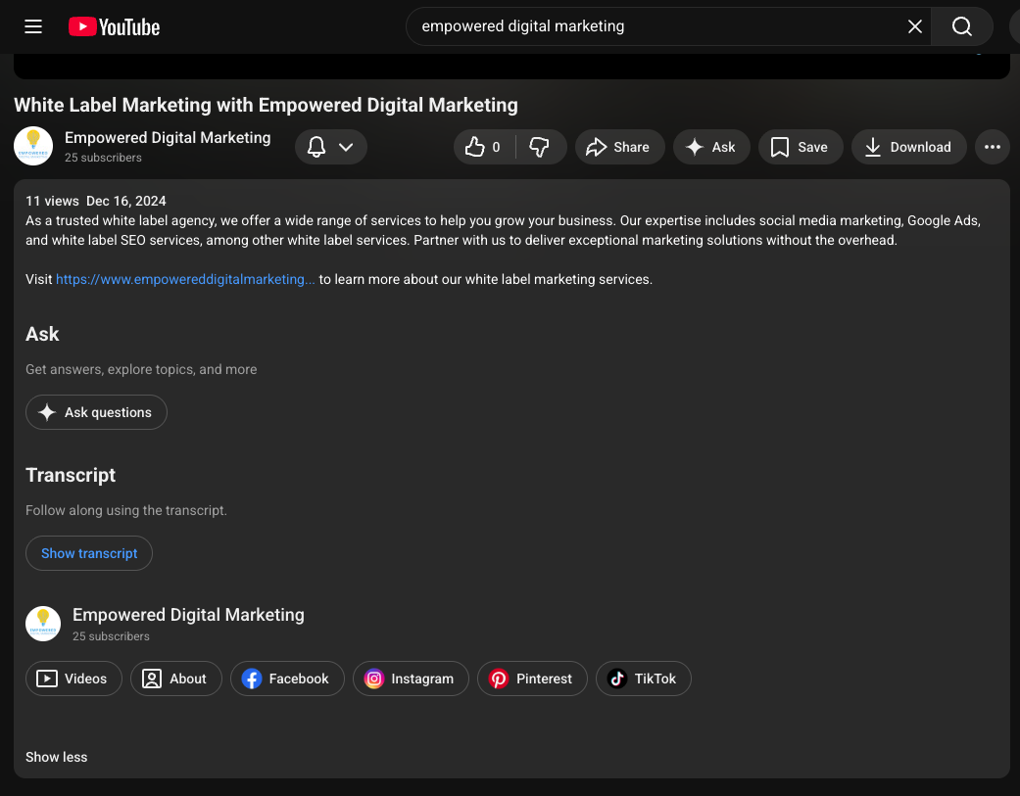Click the search magnifier icon

(959, 26)
